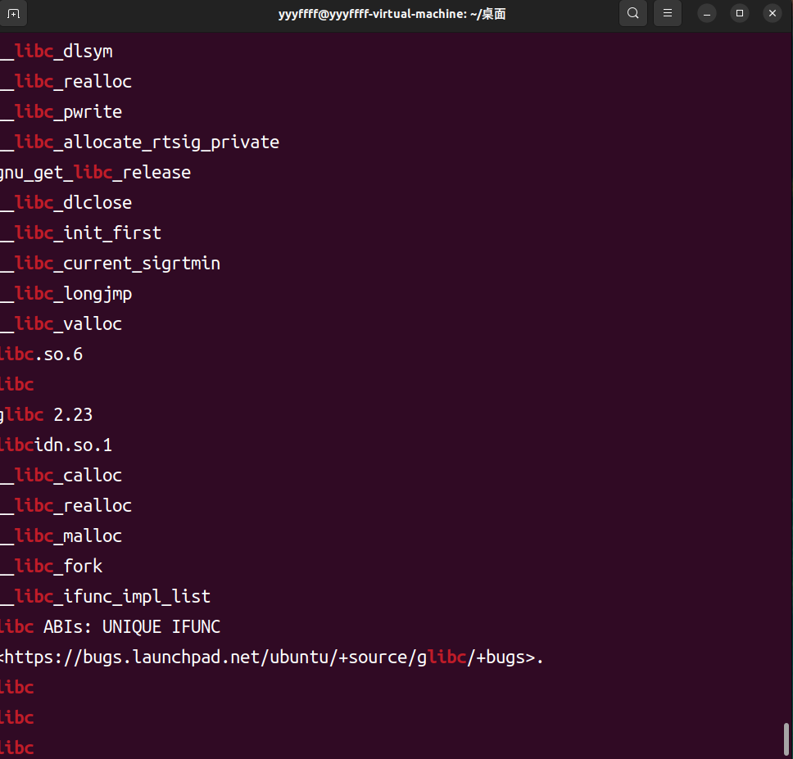Open a new terminal tab
This screenshot has height=759, width=793.
[14, 13]
